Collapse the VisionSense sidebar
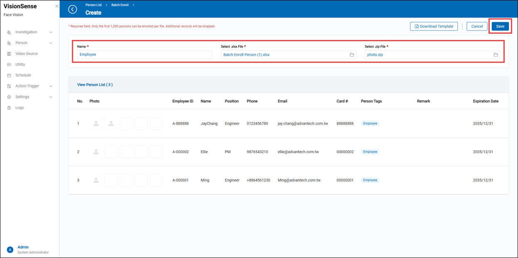The width and height of the screenshot is (518, 258). tap(57, 5)
